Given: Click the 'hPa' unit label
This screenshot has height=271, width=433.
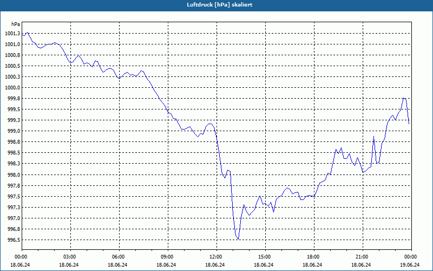Looking at the screenshot, I should (x=16, y=24).
